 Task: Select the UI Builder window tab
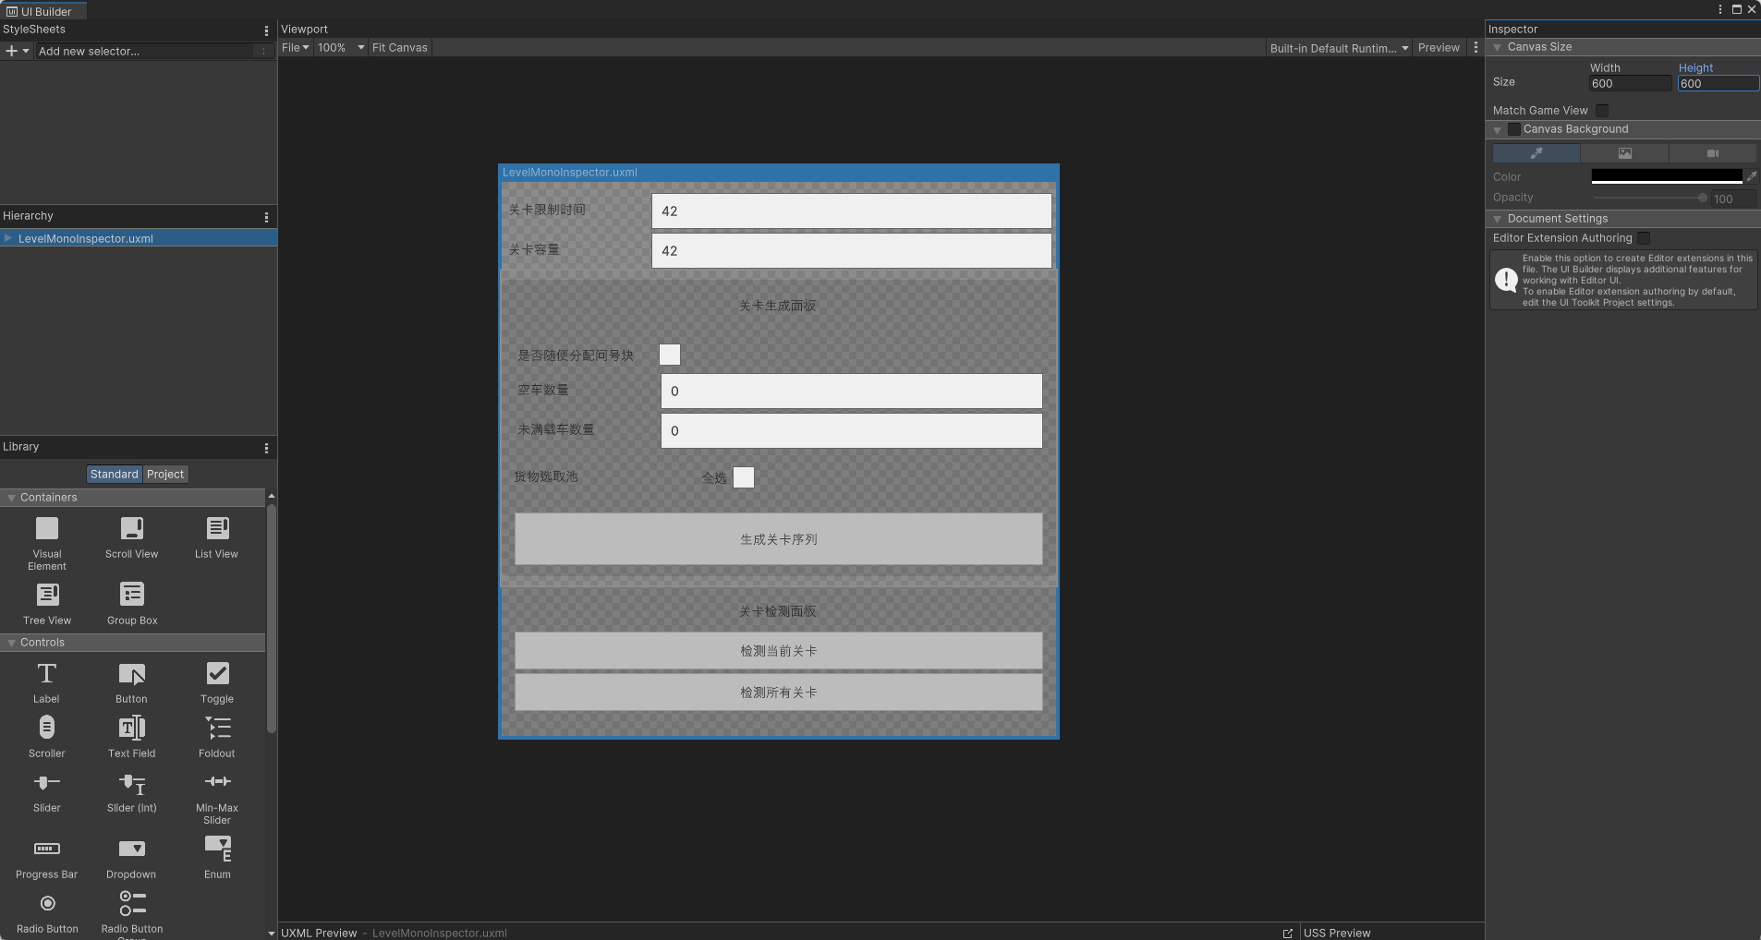pos(43,11)
